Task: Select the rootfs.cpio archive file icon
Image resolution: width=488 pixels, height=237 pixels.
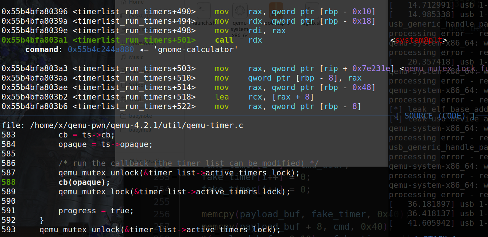Action: (276, 11)
